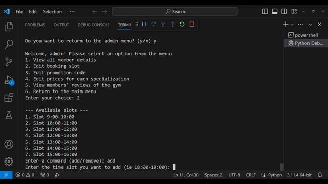
Task: Switch to the DEBUG CONSOLE tab
Action: [x=93, y=25]
